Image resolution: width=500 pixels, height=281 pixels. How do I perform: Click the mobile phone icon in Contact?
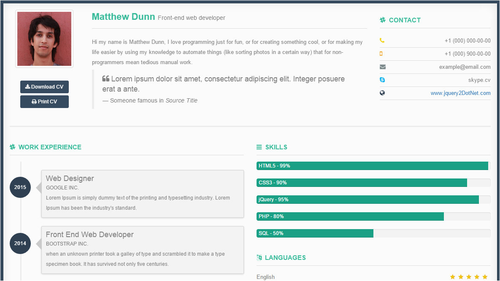pos(381,54)
